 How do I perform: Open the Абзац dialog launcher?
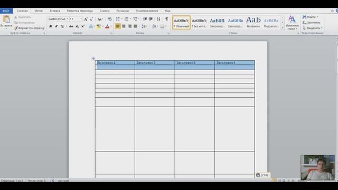(x=168, y=33)
